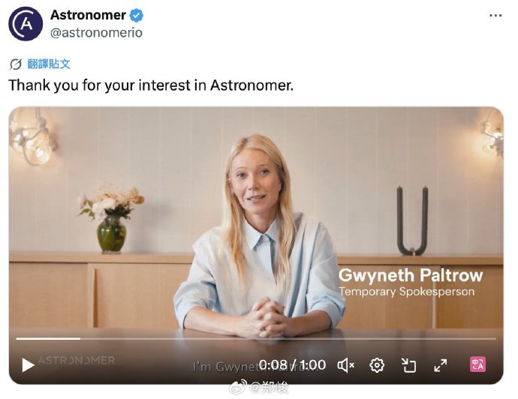Viewport: 518px width, 399px height.
Task: Open video settings gear
Action: (377, 365)
